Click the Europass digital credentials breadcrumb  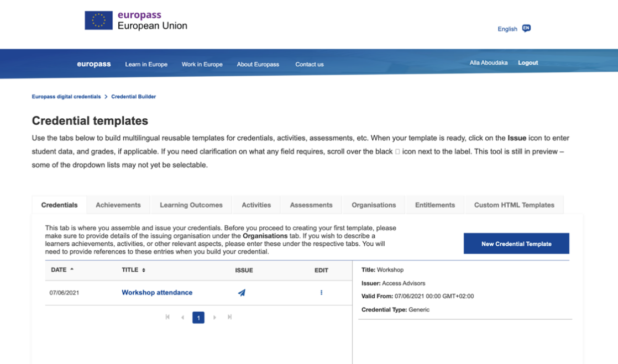click(66, 97)
